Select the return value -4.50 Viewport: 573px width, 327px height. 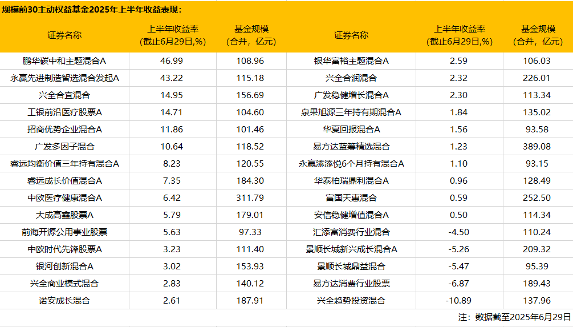pyautogui.click(x=458, y=233)
